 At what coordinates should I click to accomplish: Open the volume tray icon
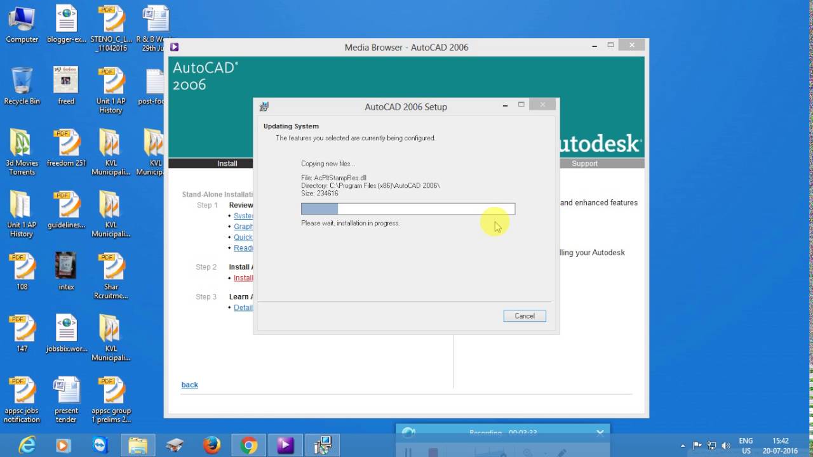click(x=726, y=446)
